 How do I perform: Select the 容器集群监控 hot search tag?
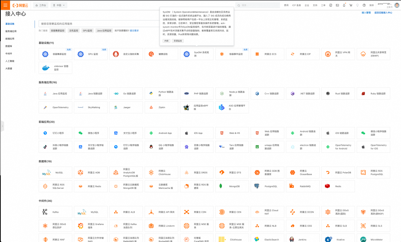(58, 30)
